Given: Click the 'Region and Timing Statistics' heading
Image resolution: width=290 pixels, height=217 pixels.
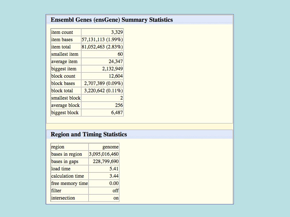Looking at the screenshot, I should 89,134.
